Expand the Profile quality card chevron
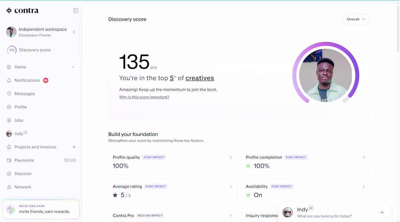Image resolution: width=400 pixels, height=222 pixels. pos(231,158)
